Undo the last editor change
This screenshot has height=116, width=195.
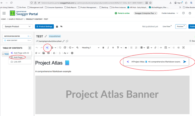coord(37,48)
